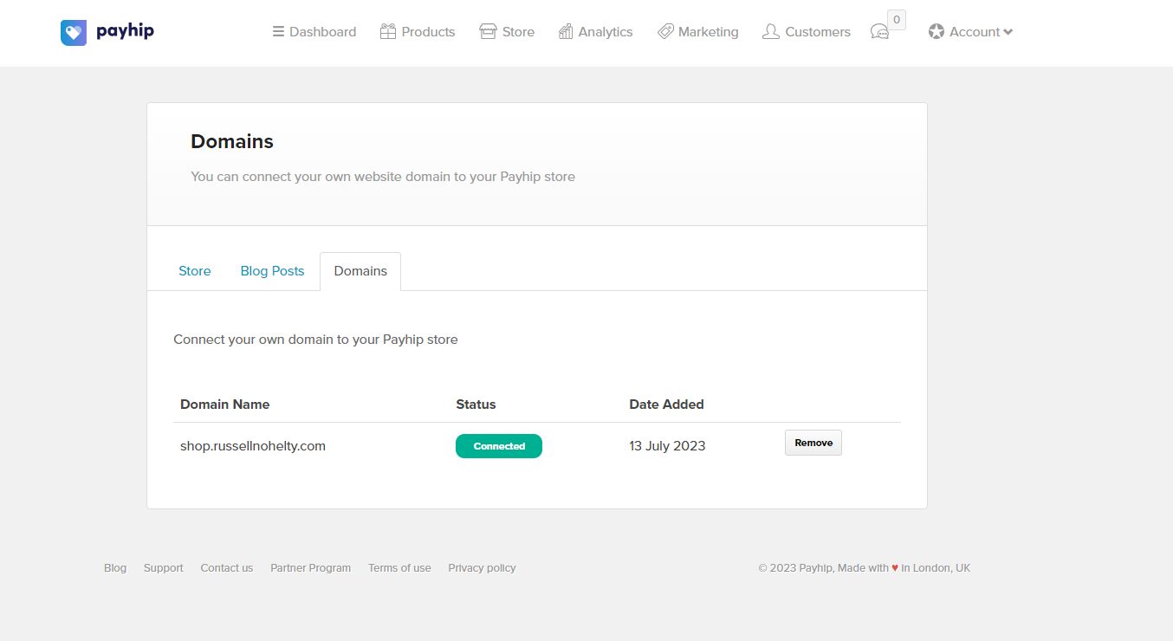Image resolution: width=1173 pixels, height=641 pixels.
Task: Switch to the Store tab
Action: (195, 271)
